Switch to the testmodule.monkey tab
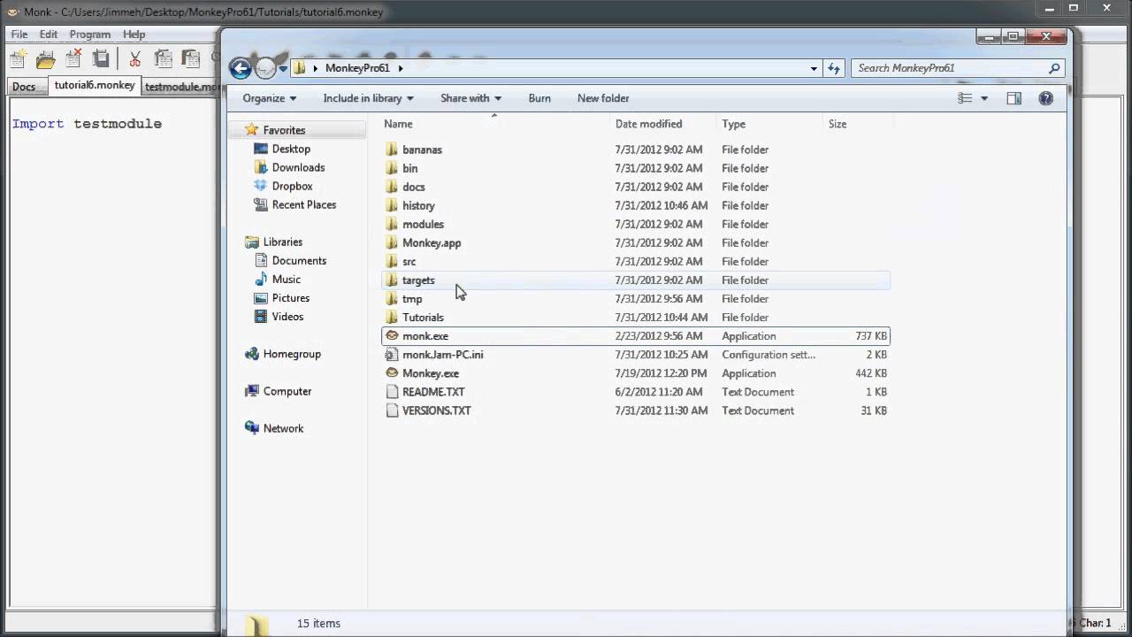 (180, 87)
